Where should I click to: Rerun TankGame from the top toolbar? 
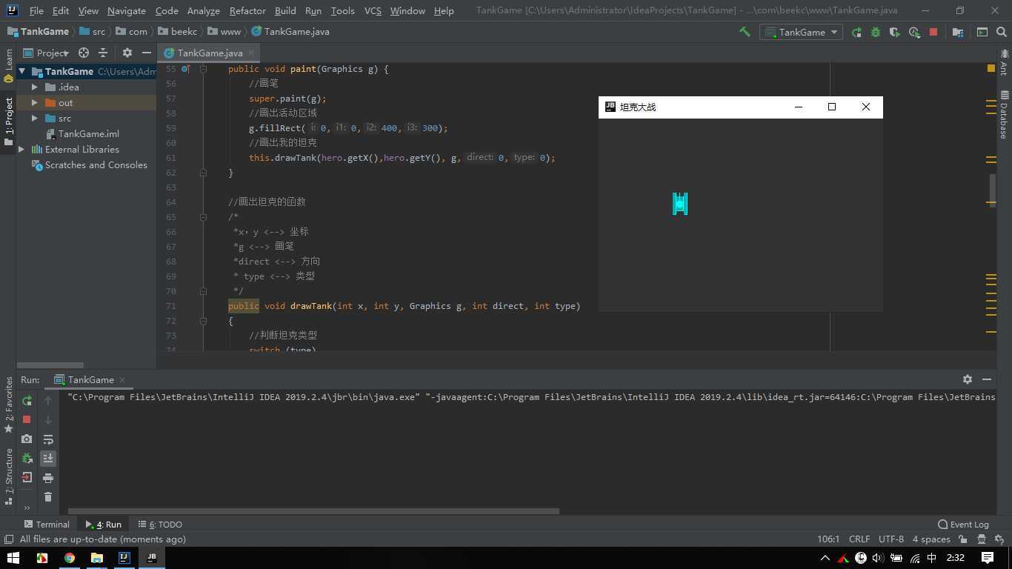856,32
